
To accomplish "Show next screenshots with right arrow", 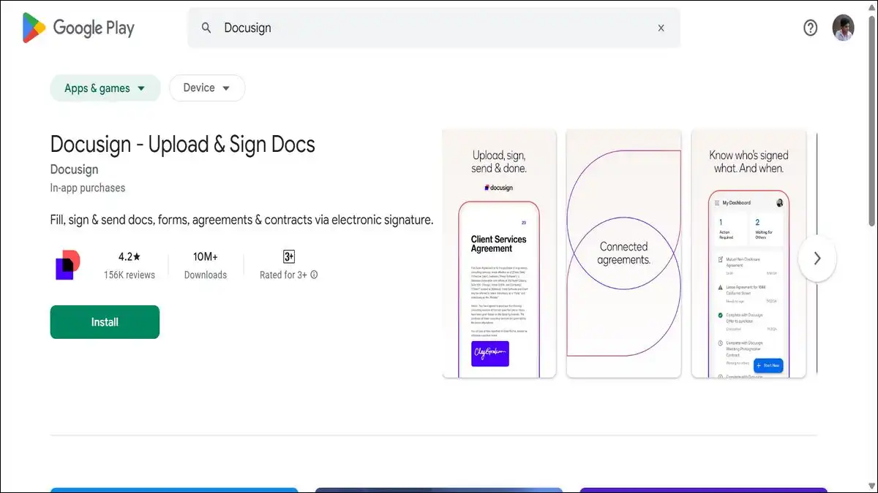I will pos(817,258).
